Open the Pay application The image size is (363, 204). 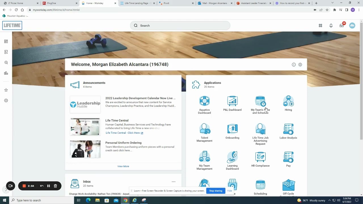(x=288, y=159)
